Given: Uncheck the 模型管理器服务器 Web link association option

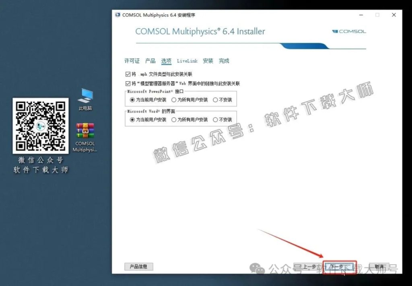Looking at the screenshot, I should click(x=128, y=83).
